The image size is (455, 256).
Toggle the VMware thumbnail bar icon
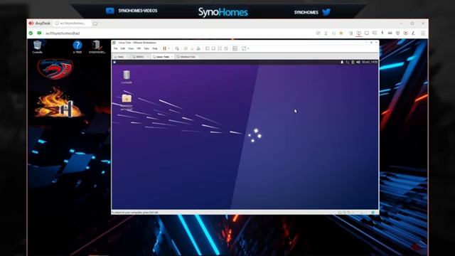click(213, 48)
